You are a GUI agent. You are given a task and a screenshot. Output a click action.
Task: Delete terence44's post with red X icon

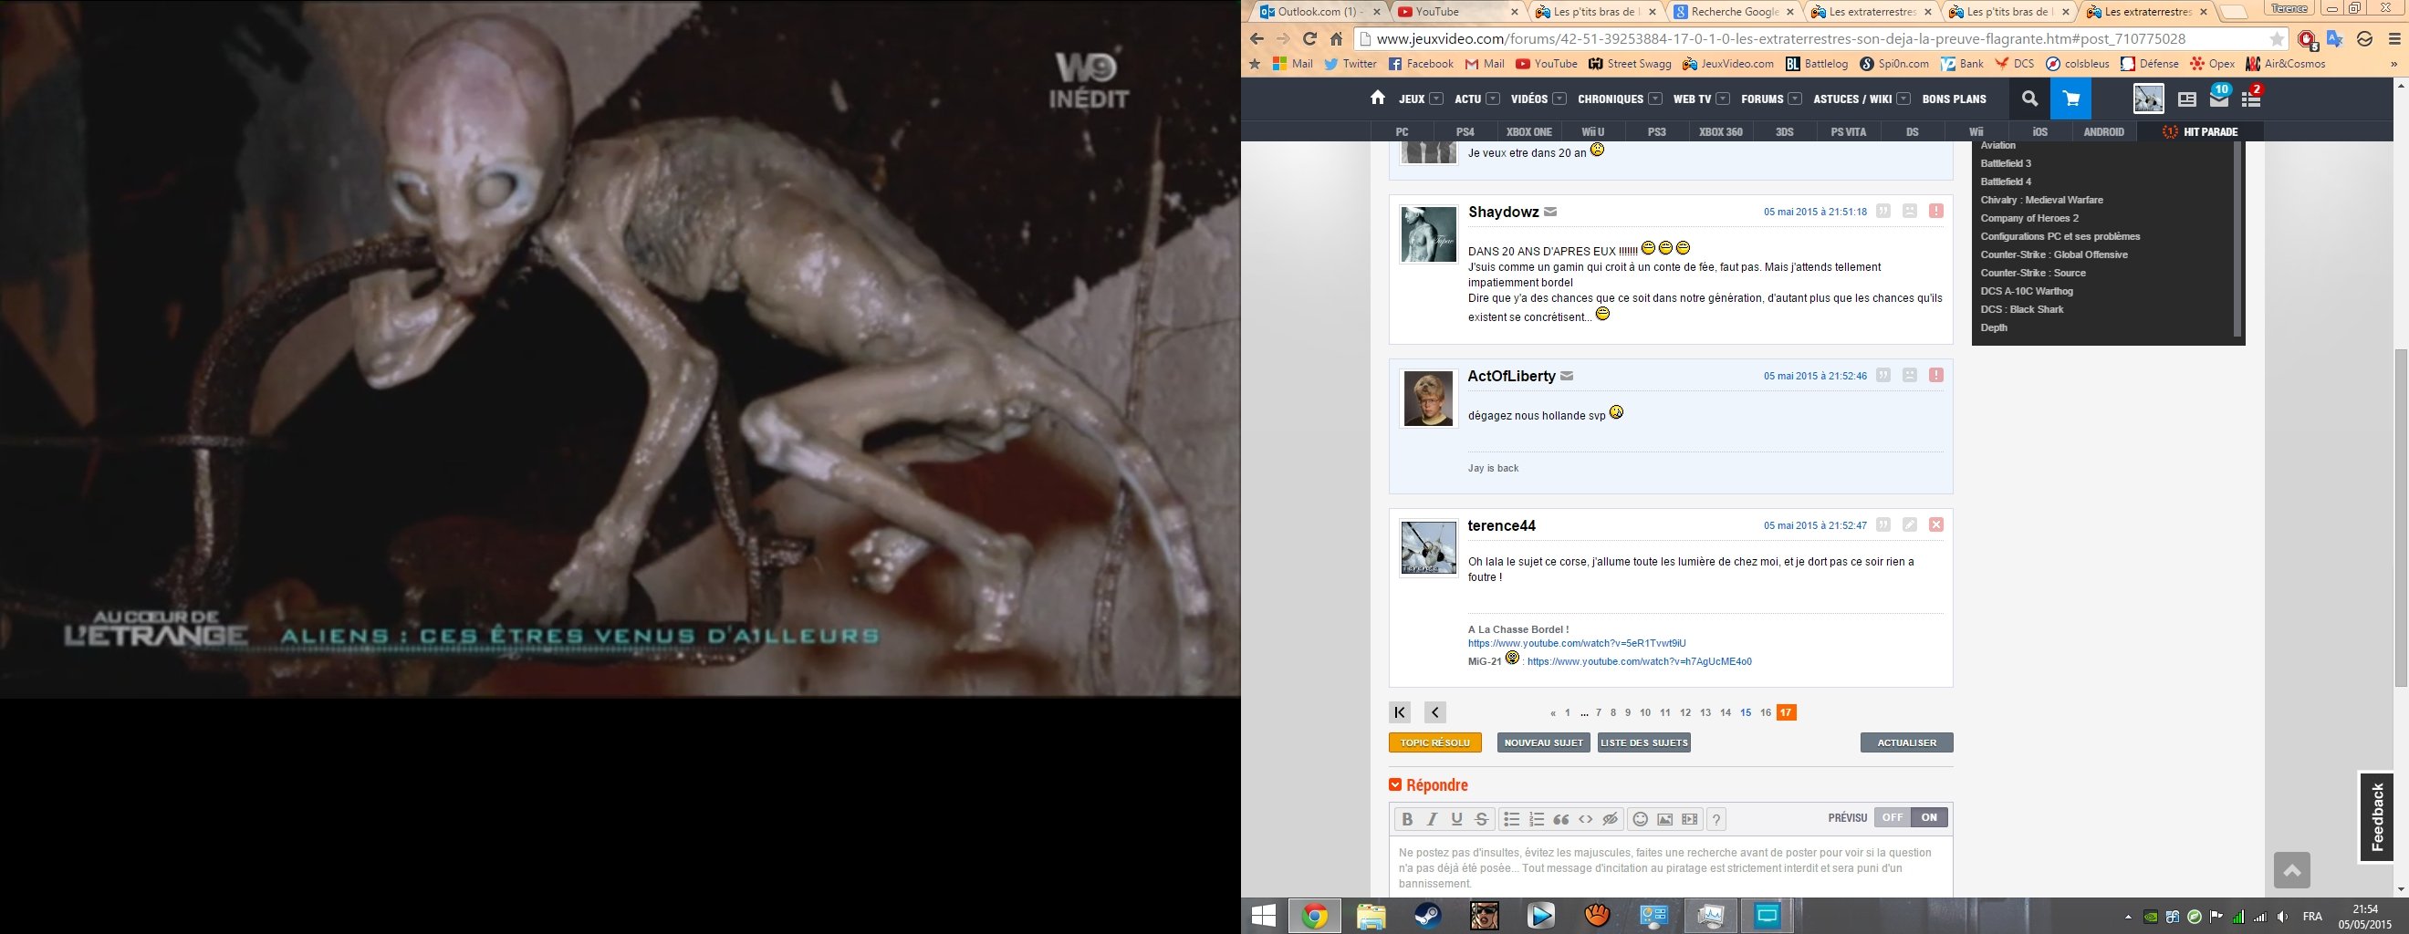tap(1935, 525)
